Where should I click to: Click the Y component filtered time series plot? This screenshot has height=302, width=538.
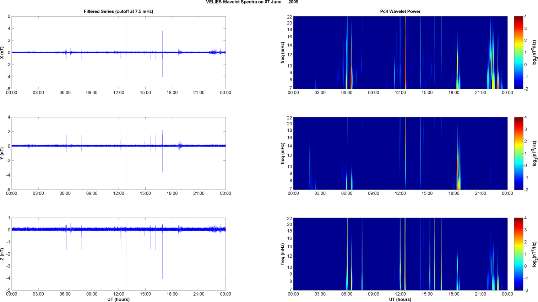click(118, 153)
